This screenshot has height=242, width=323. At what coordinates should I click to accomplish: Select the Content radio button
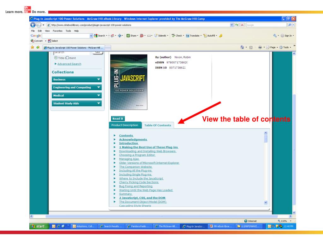[67, 58]
